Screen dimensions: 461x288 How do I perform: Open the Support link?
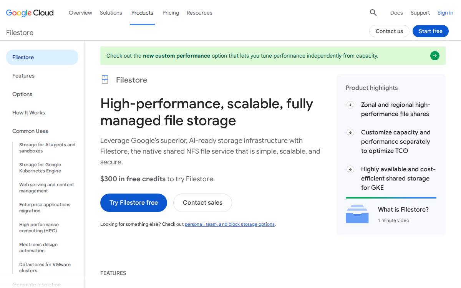pyautogui.click(x=420, y=13)
